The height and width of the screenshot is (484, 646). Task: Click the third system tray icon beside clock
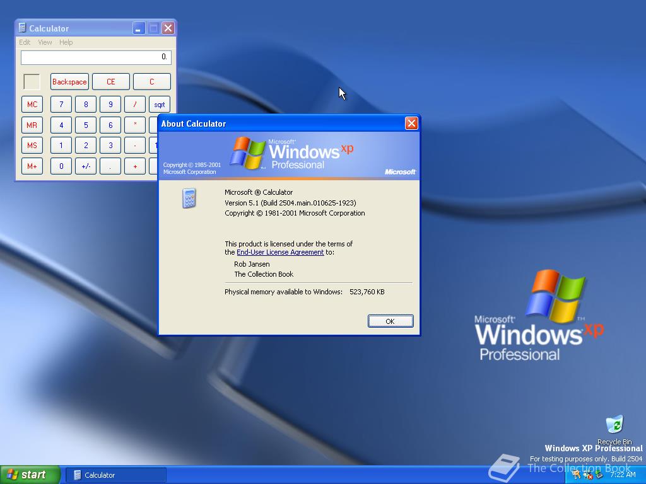tap(599, 475)
